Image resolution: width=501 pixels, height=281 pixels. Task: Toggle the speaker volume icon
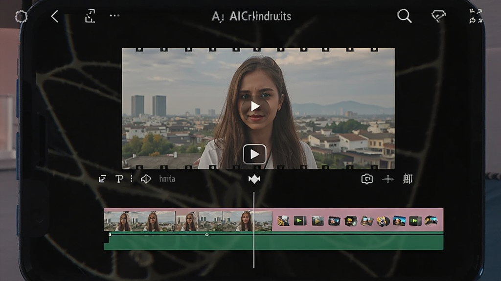click(x=146, y=179)
